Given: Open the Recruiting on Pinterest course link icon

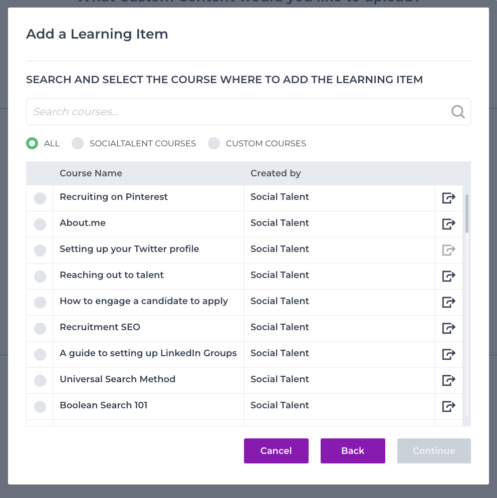Looking at the screenshot, I should [449, 198].
